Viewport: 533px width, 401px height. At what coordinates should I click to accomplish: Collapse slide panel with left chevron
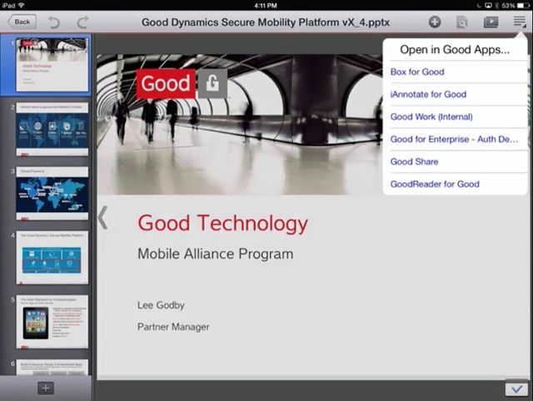(102, 218)
